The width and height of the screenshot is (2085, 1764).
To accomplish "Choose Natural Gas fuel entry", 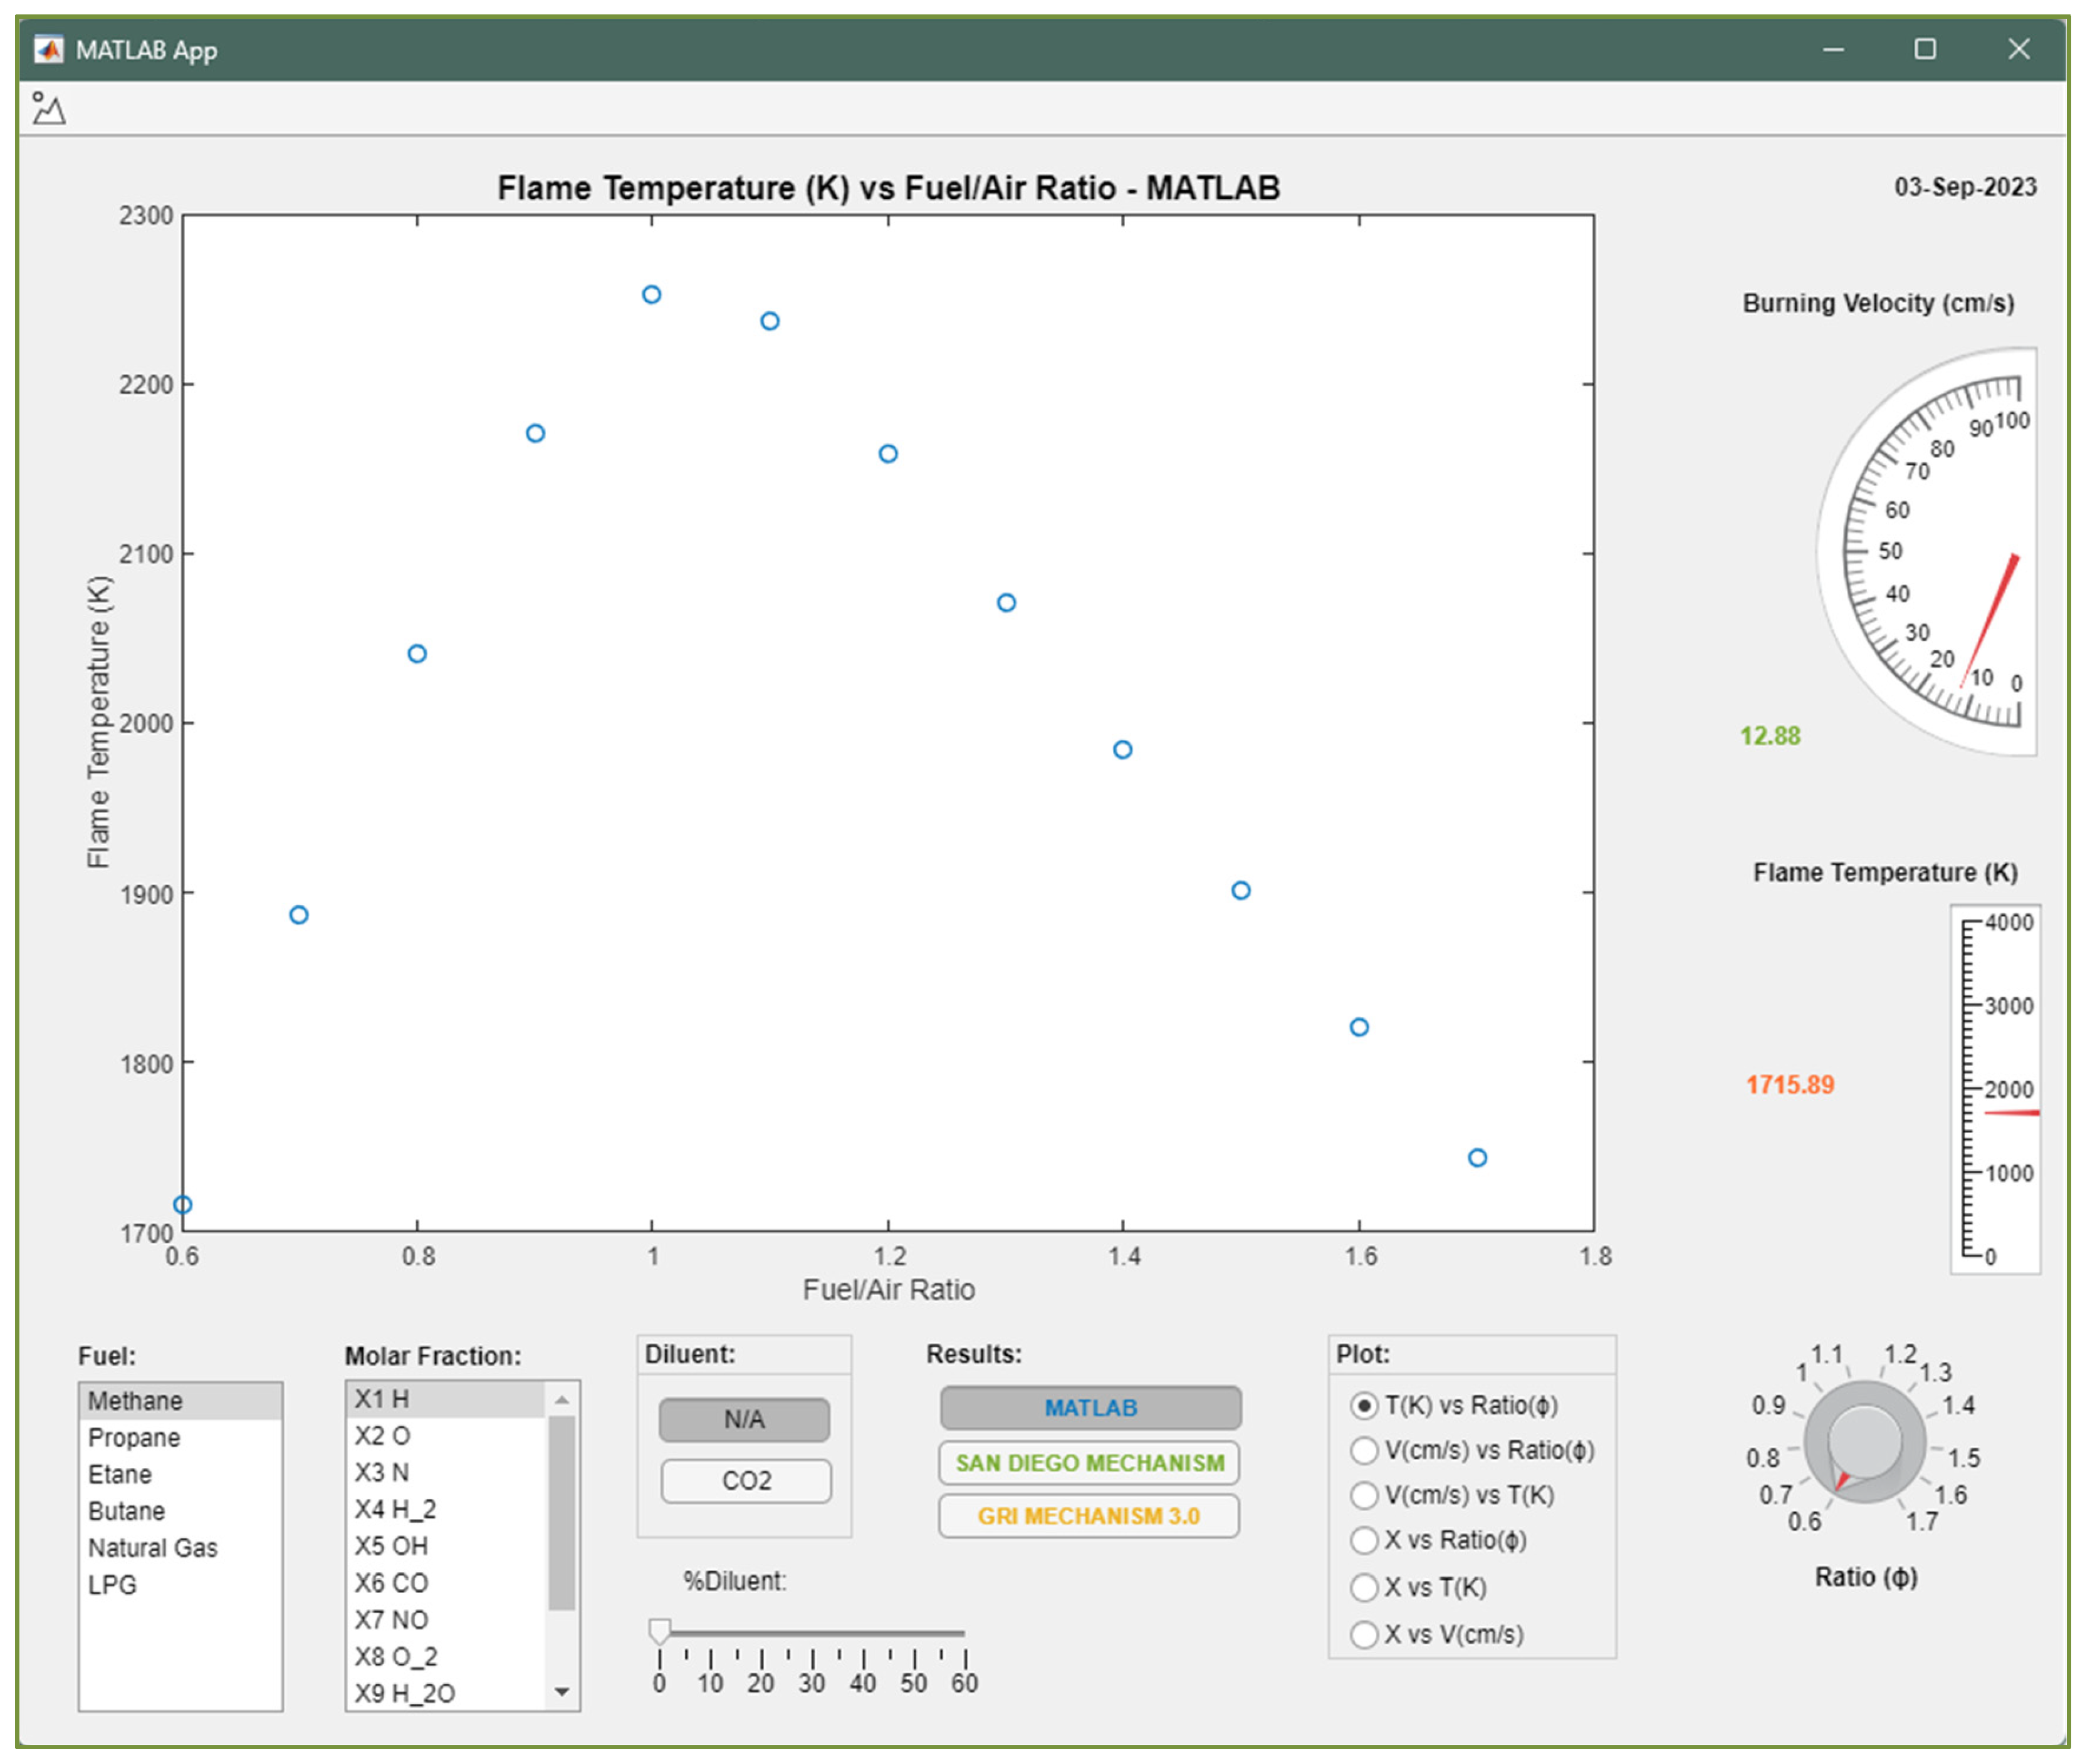I will coord(152,1547).
